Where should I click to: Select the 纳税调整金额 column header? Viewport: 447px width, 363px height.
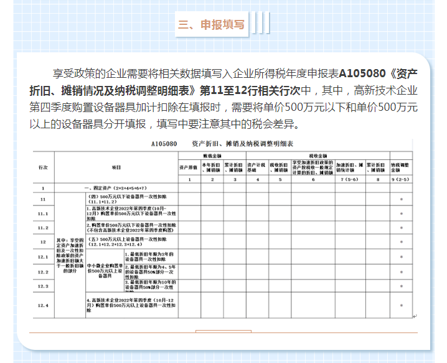(x=401, y=167)
